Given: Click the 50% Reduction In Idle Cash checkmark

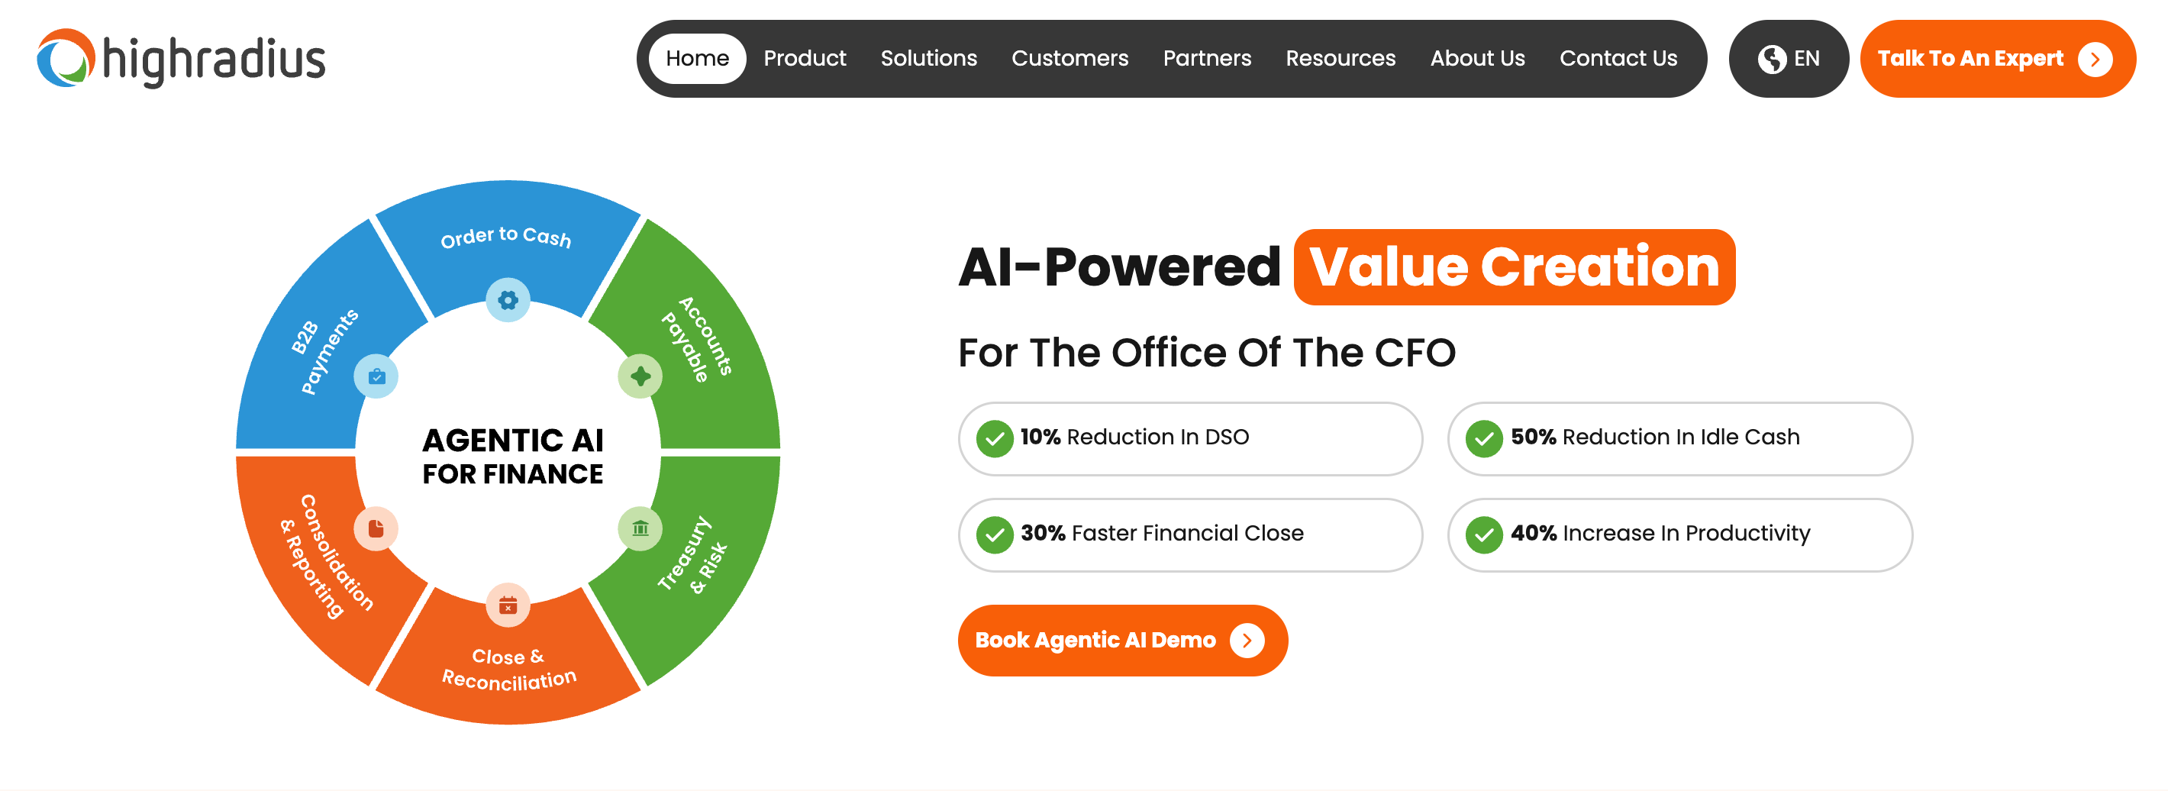Looking at the screenshot, I should pos(1485,438).
